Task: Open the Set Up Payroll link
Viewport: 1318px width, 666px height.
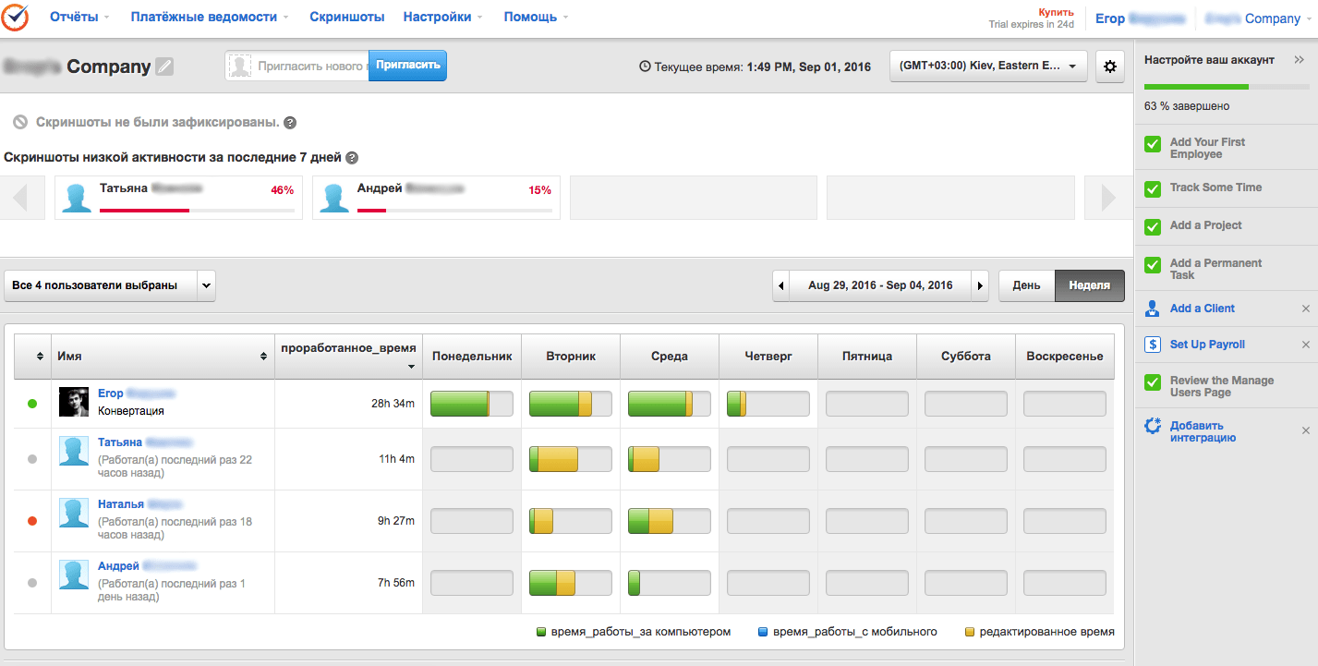Action: tap(1206, 345)
